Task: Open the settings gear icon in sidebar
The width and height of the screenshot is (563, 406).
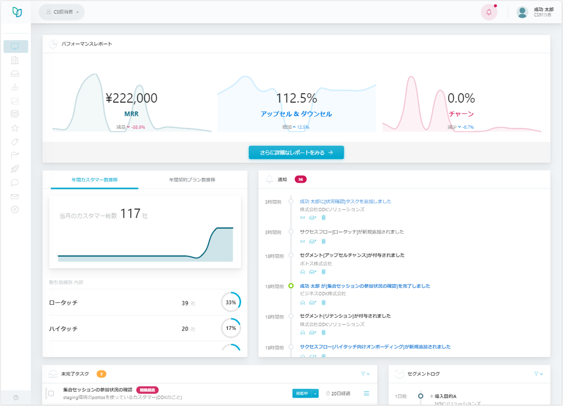Action: pyautogui.click(x=15, y=209)
